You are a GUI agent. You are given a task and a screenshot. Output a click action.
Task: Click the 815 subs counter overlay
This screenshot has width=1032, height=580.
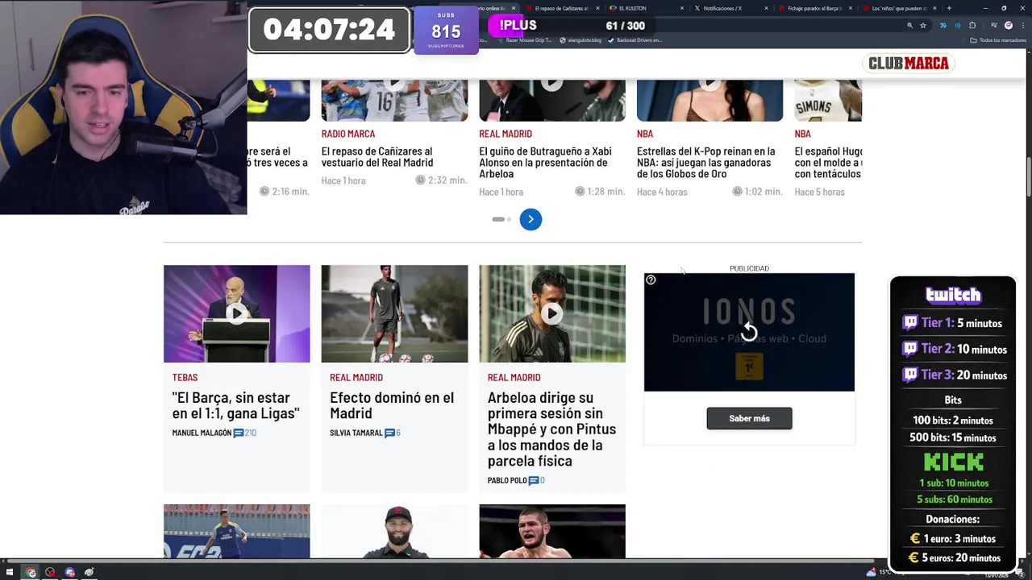[446, 31]
